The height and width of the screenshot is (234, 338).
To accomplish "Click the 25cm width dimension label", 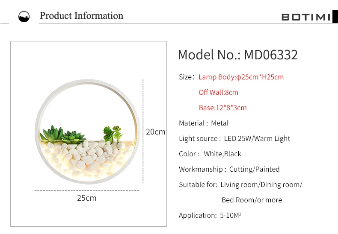I will (x=87, y=198).
